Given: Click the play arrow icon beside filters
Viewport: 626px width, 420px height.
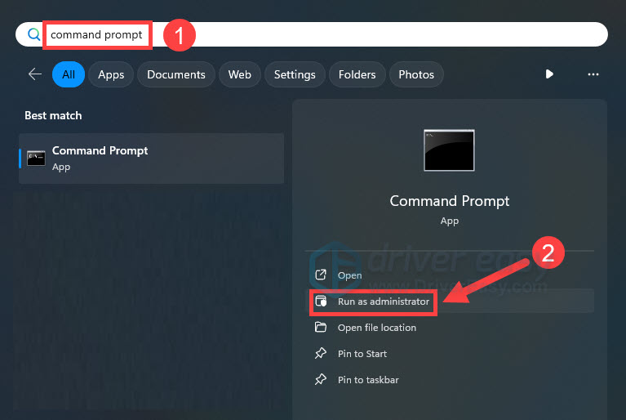Looking at the screenshot, I should (x=549, y=74).
